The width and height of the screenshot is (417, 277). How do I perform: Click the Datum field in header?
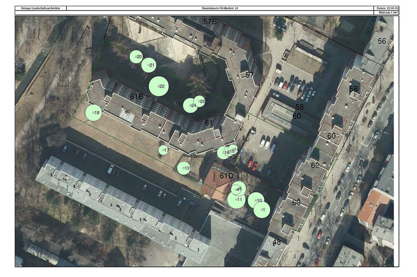pos(387,8)
